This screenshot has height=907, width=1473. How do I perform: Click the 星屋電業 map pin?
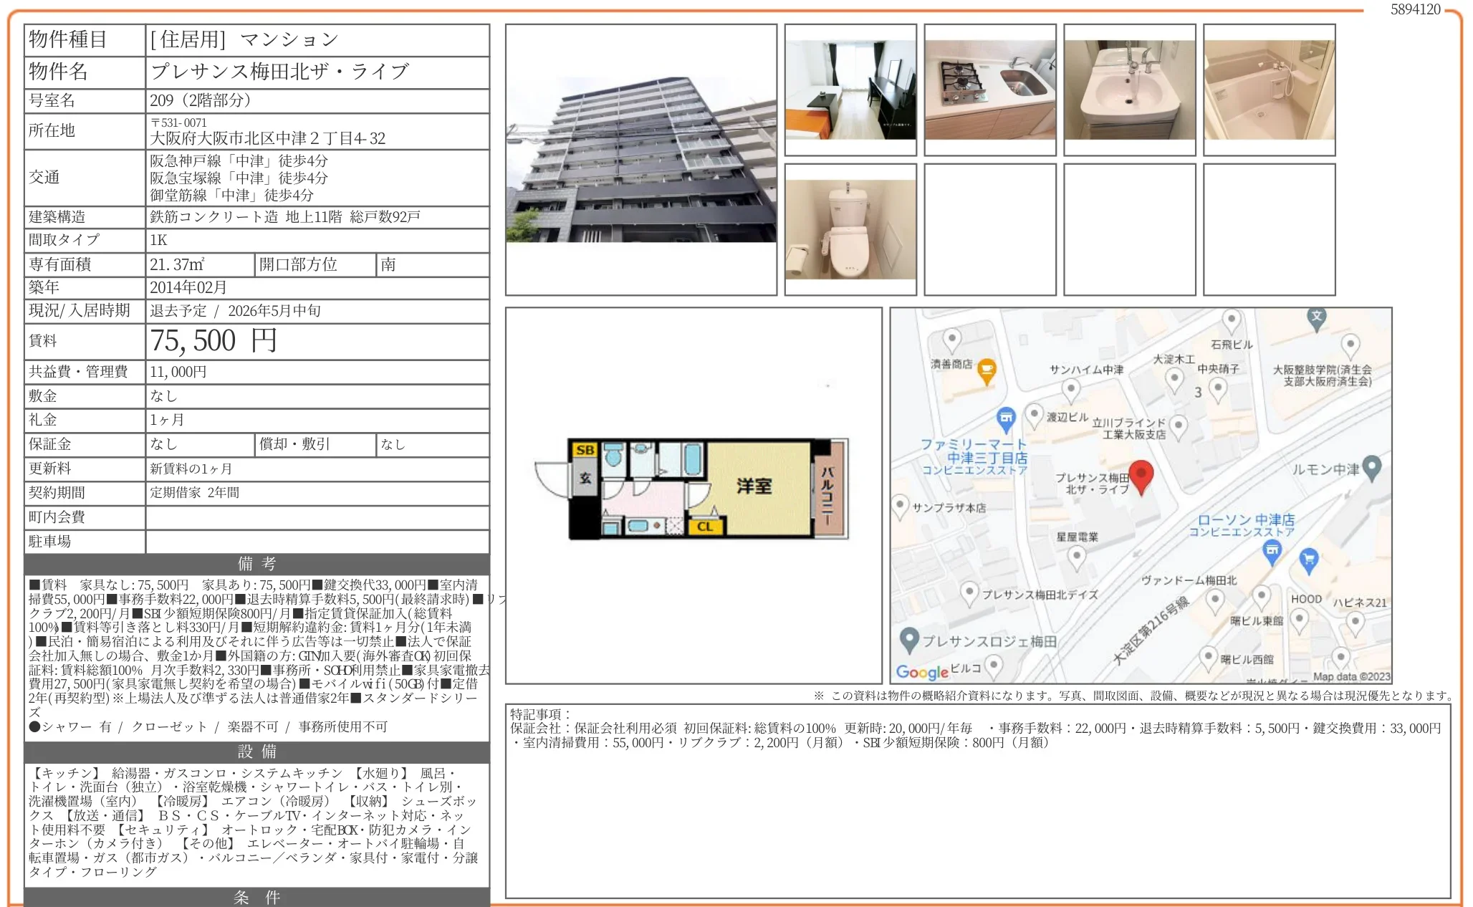coord(1076,555)
